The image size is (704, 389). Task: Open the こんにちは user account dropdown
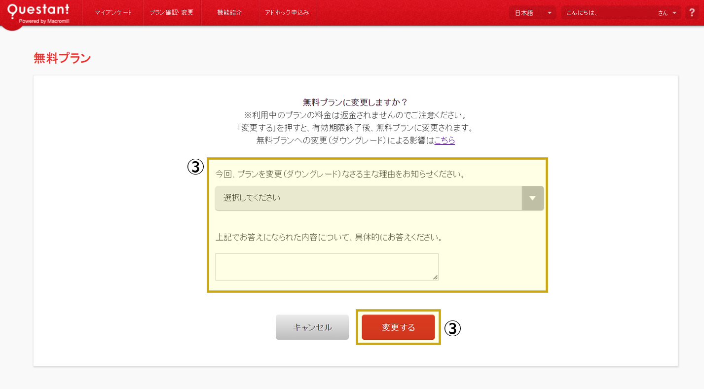point(621,13)
